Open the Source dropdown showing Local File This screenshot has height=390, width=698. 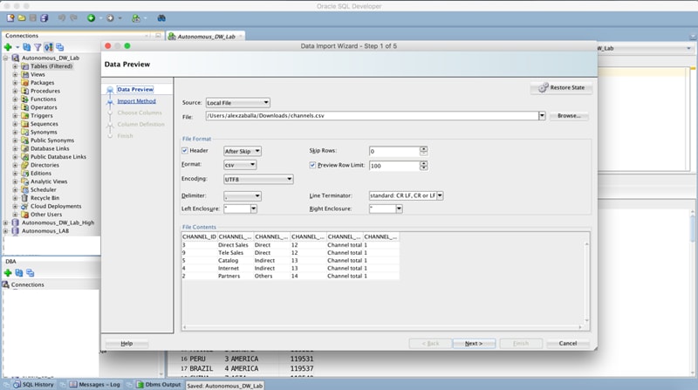237,103
